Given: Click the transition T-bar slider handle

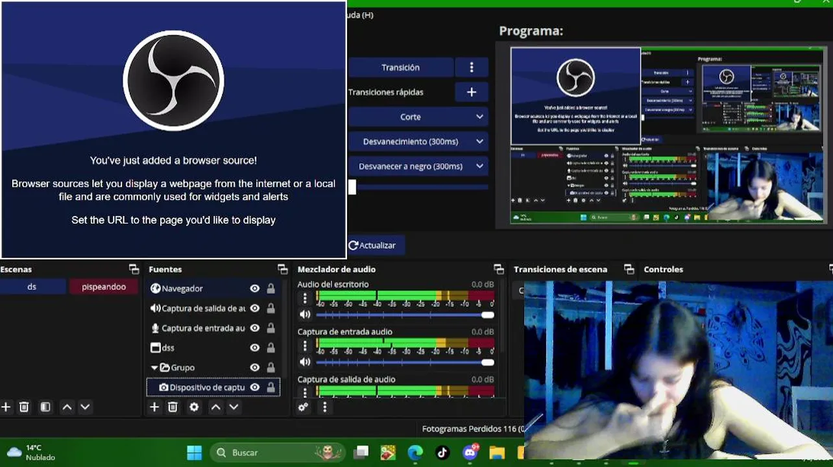Looking at the screenshot, I should (x=352, y=187).
